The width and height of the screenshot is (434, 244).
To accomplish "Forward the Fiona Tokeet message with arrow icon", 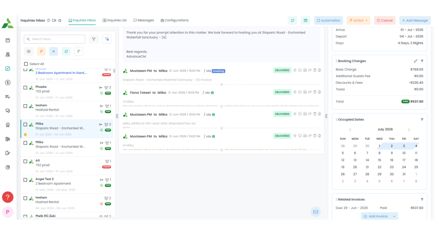I will point(310,92).
